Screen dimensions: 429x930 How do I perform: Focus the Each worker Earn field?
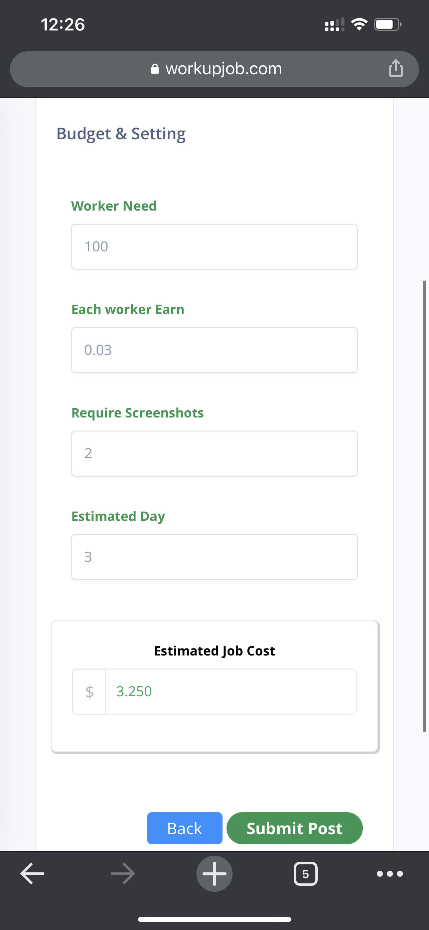pyautogui.click(x=214, y=350)
